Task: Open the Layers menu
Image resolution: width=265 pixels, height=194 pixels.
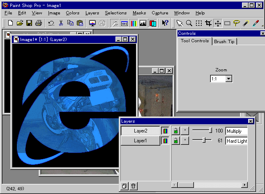Action: click(x=92, y=13)
